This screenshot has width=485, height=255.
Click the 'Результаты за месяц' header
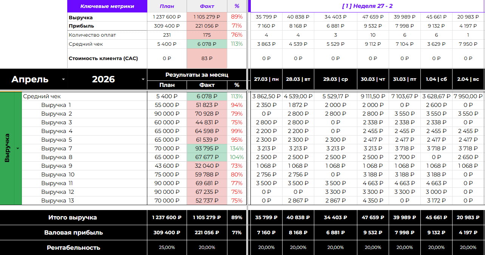[x=197, y=75]
